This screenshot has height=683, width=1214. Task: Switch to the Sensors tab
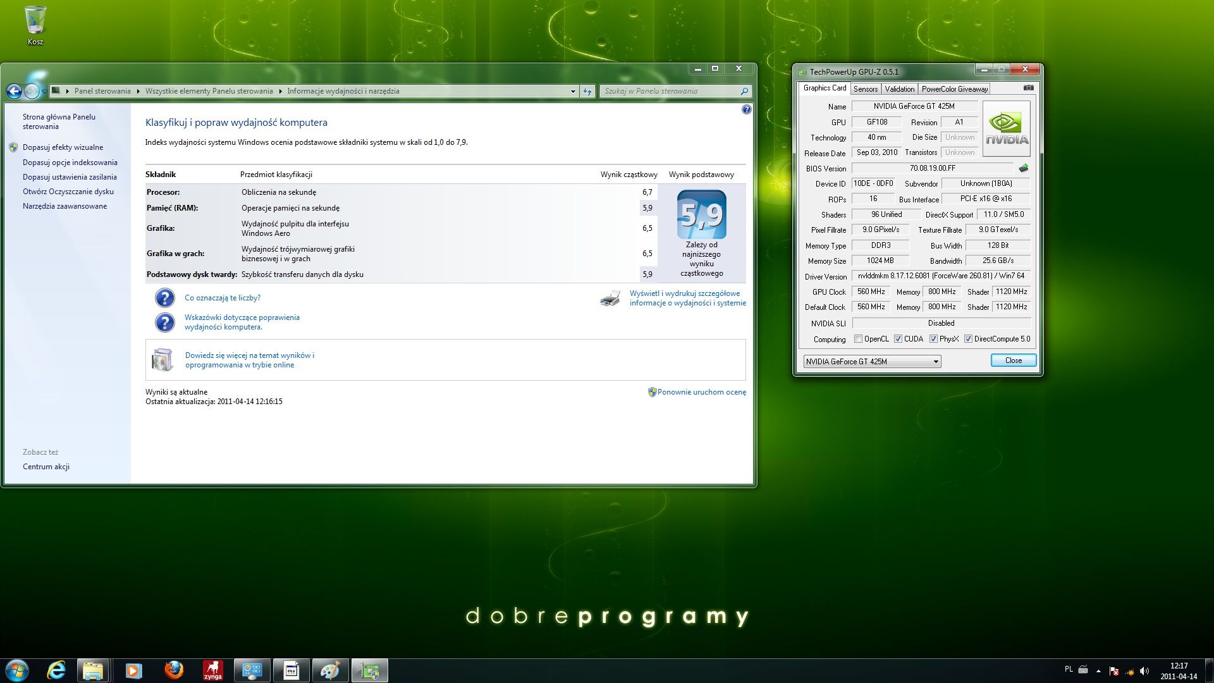[x=865, y=89]
